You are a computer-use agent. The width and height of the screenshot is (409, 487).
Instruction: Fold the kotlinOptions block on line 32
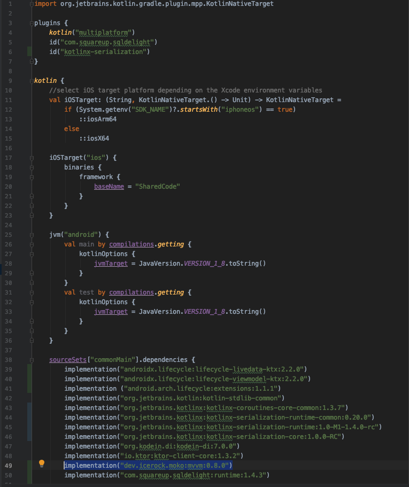[x=32, y=303]
